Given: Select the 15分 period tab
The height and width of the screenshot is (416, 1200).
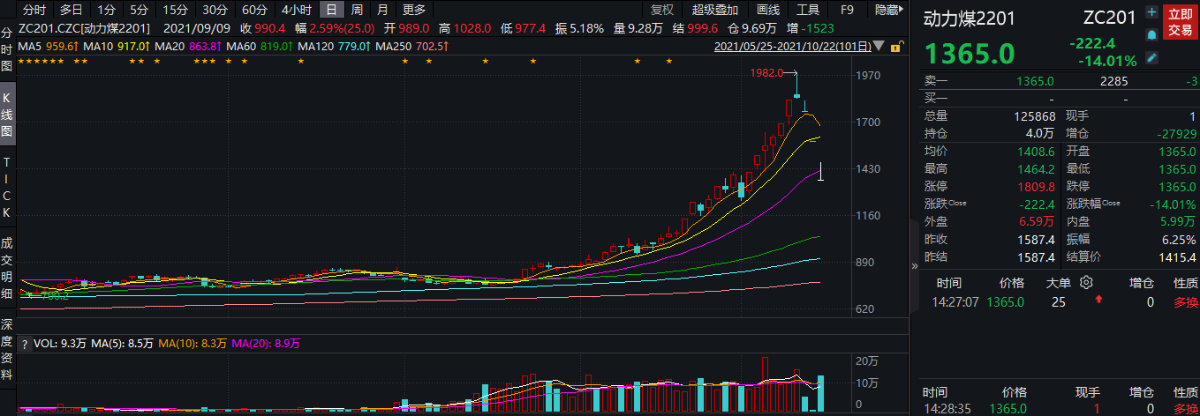Looking at the screenshot, I should click(175, 10).
